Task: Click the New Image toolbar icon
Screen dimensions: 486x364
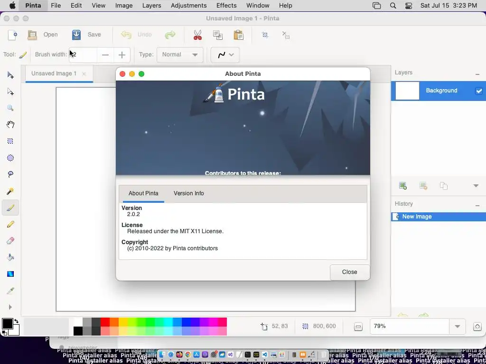Action: tap(12, 35)
